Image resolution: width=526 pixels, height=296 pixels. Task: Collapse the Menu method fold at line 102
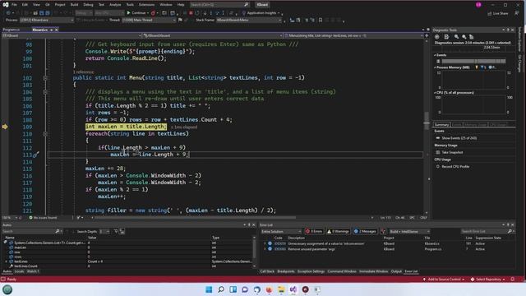tap(45, 78)
